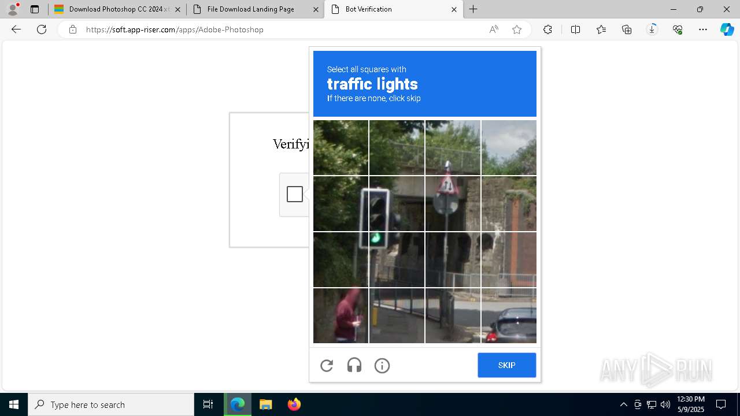Toggle Split screen icon
This screenshot has width=740, height=416.
pos(575,29)
